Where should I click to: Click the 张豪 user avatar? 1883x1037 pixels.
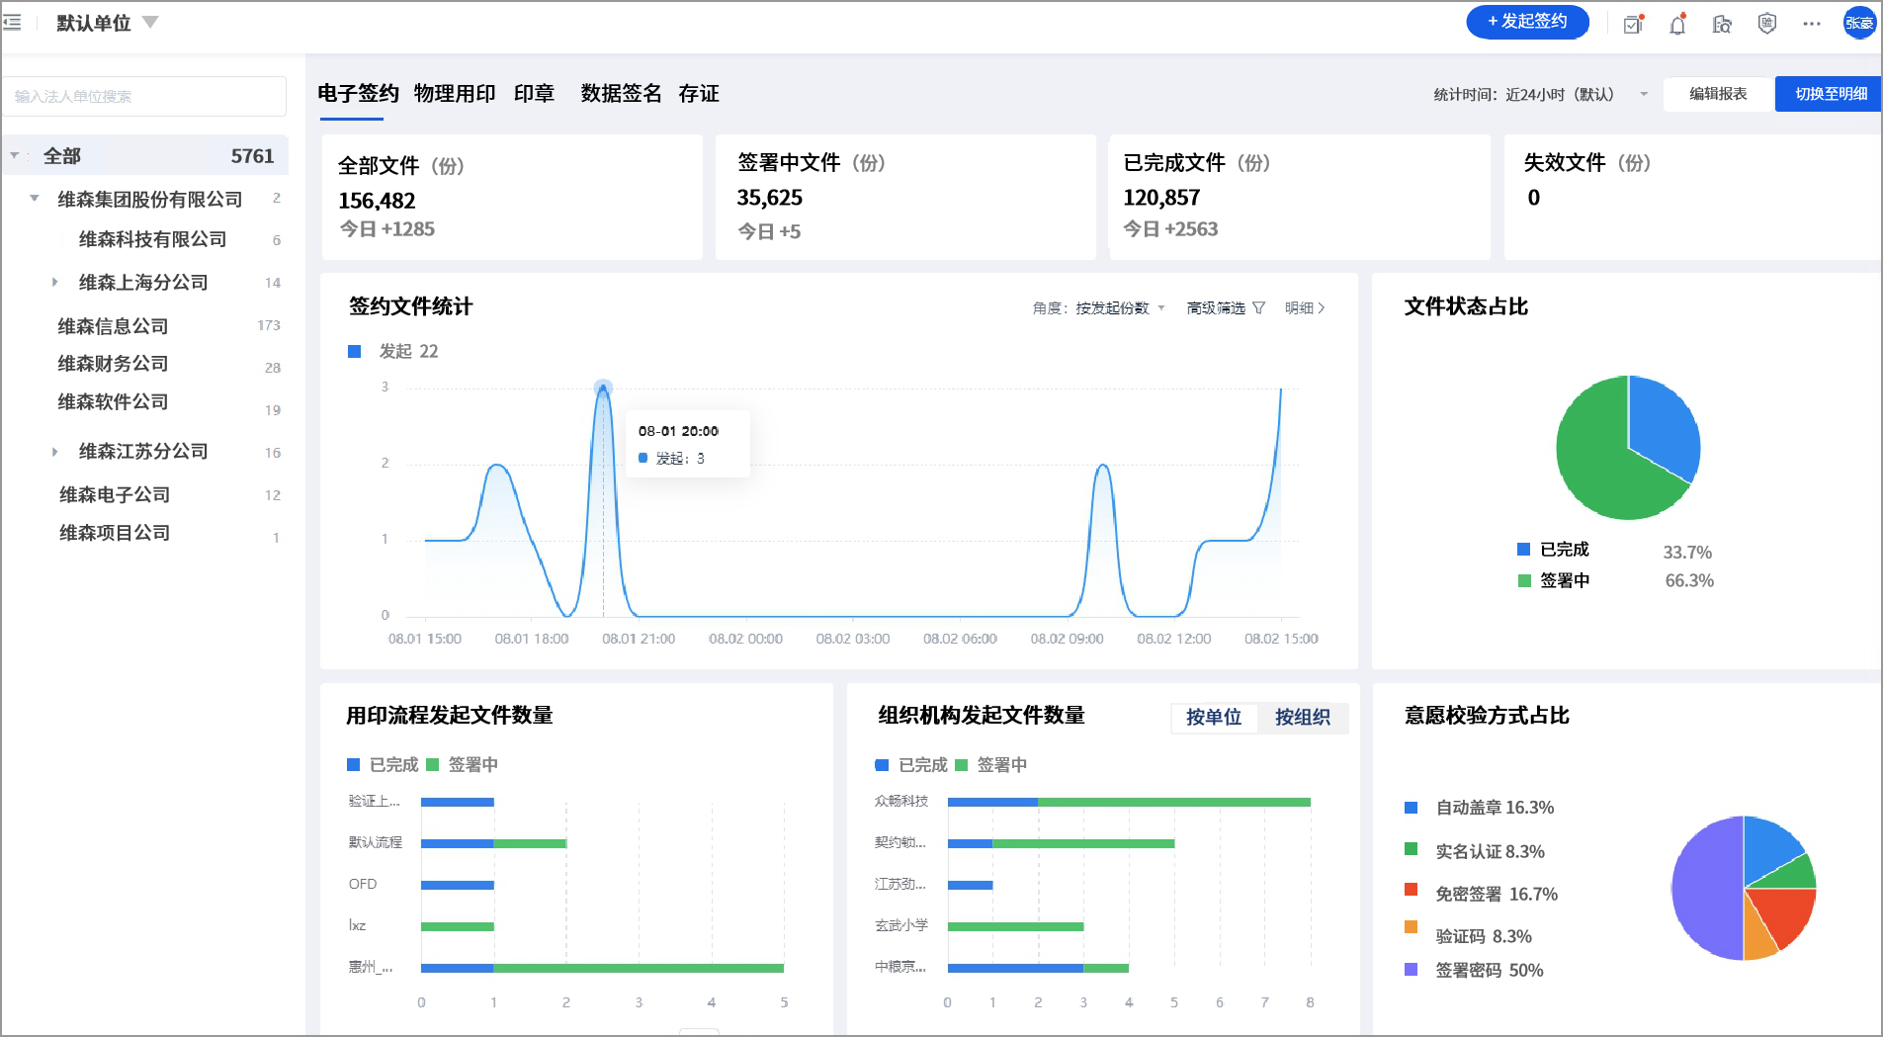click(x=1858, y=23)
